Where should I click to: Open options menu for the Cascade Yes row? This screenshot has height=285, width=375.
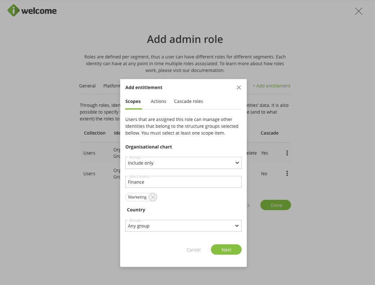(287, 153)
